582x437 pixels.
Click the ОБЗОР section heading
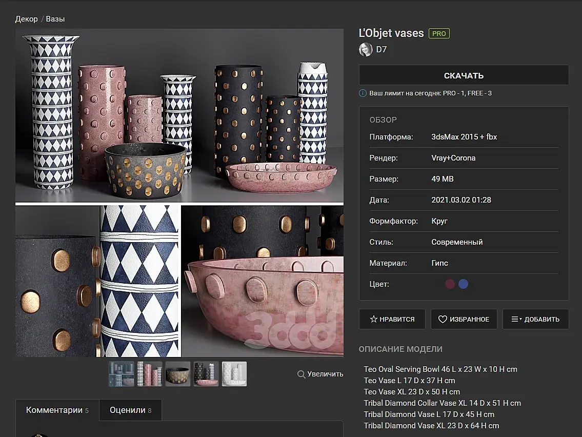383,120
